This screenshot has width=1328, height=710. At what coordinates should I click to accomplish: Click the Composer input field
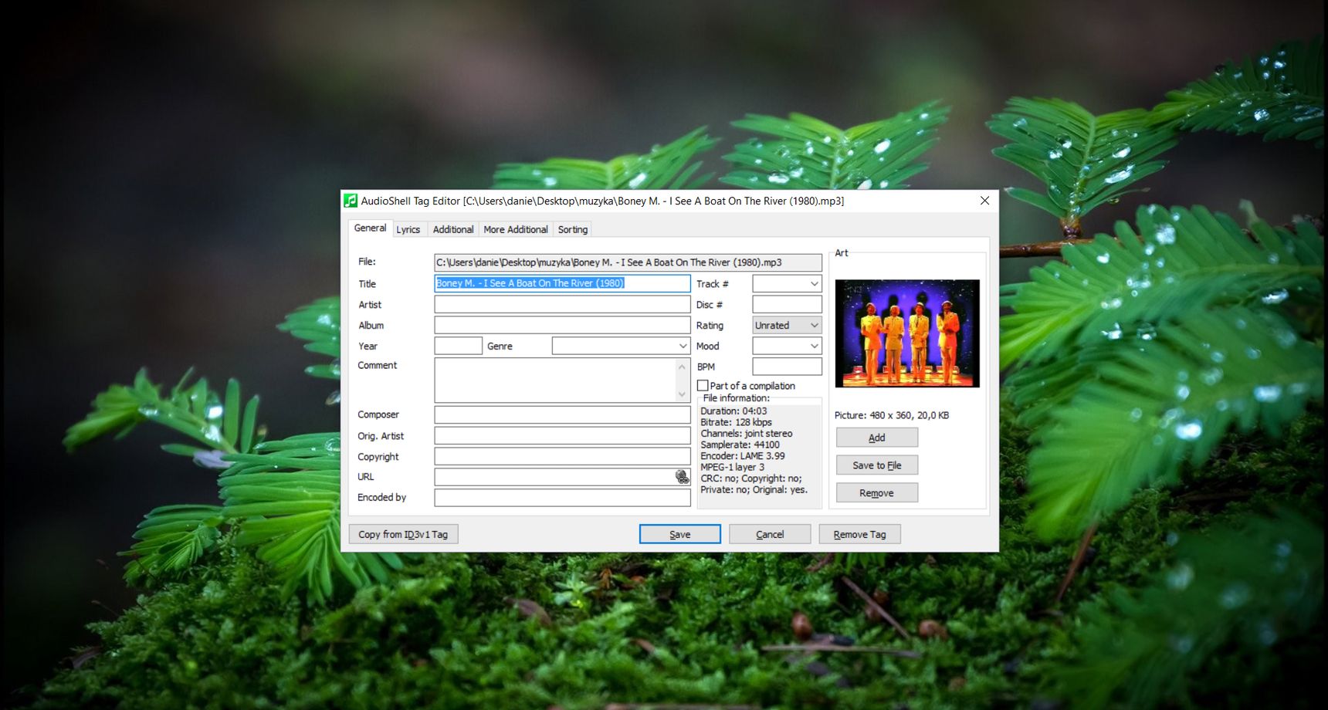[562, 415]
